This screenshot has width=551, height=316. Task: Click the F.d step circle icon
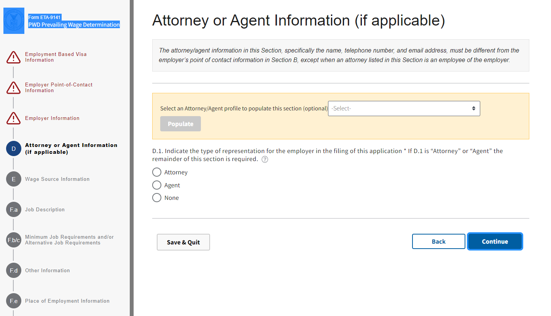click(x=13, y=270)
